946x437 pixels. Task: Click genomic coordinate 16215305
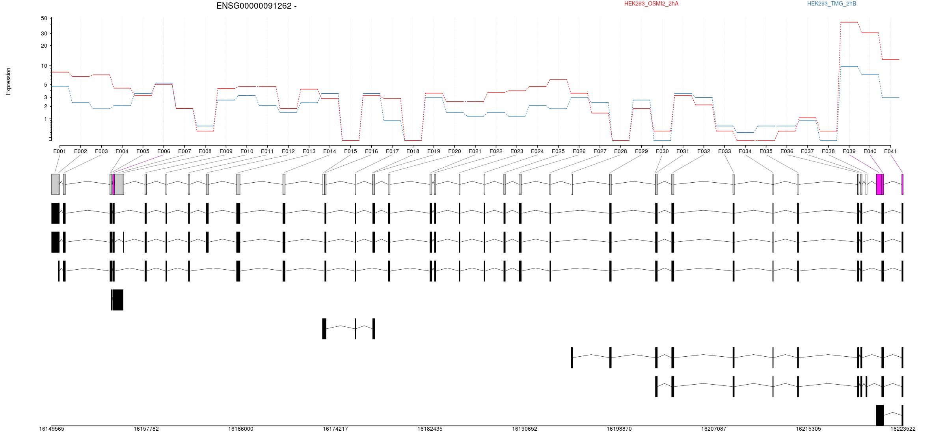coord(808,429)
